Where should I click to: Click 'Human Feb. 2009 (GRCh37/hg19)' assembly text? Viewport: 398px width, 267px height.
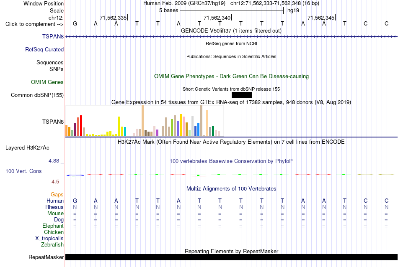point(184,3)
